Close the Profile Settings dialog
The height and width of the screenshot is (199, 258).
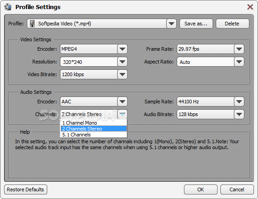tap(250, 7)
